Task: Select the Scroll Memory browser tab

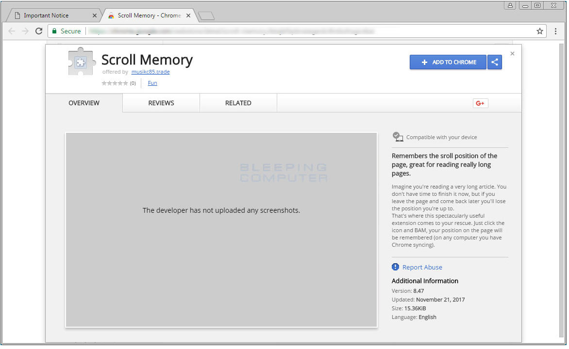Action: point(149,16)
